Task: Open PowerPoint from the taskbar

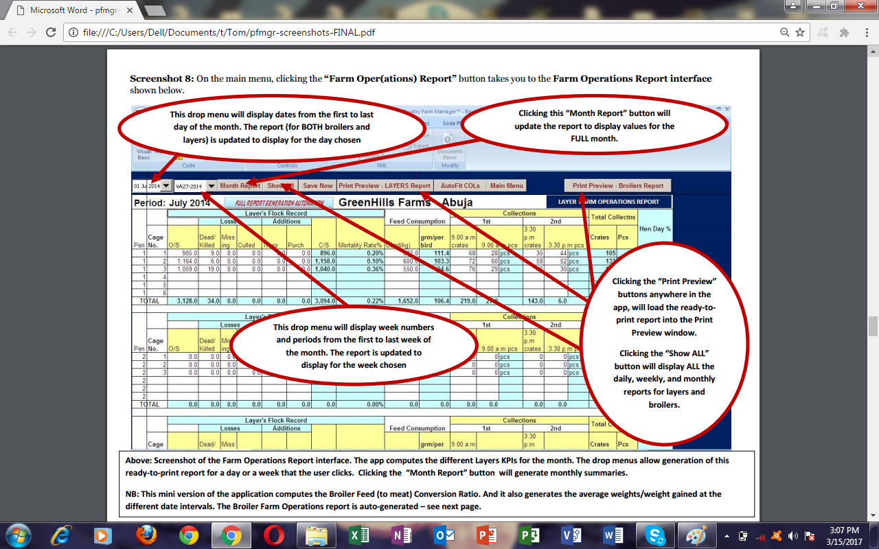Action: coord(487,535)
